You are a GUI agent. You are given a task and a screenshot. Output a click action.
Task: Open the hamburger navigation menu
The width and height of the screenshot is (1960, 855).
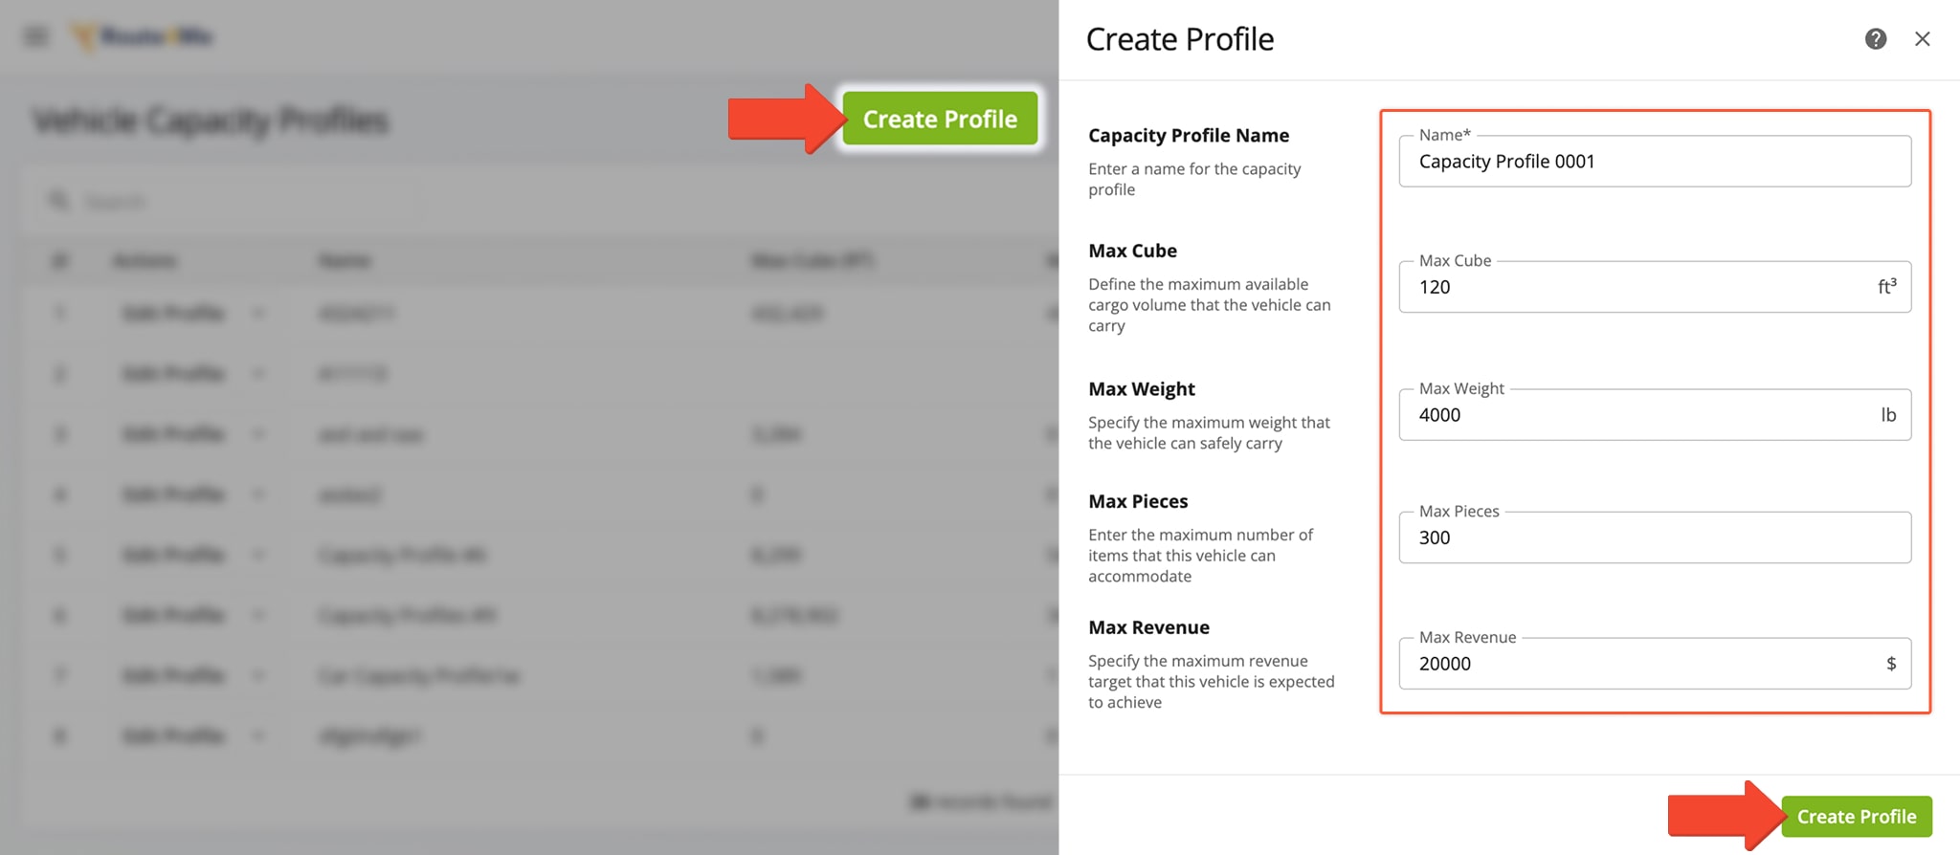pyautogui.click(x=36, y=37)
